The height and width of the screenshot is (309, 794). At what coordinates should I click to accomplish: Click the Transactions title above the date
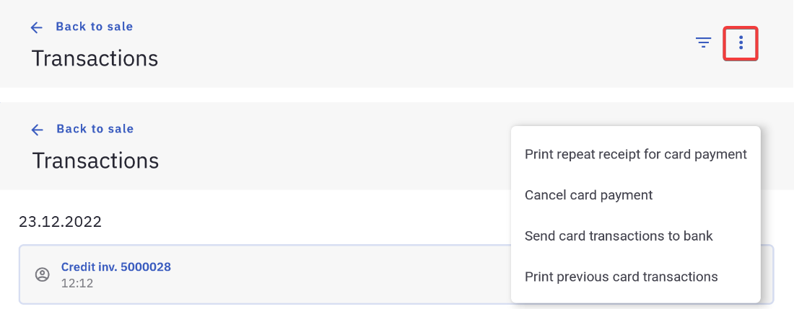click(95, 160)
